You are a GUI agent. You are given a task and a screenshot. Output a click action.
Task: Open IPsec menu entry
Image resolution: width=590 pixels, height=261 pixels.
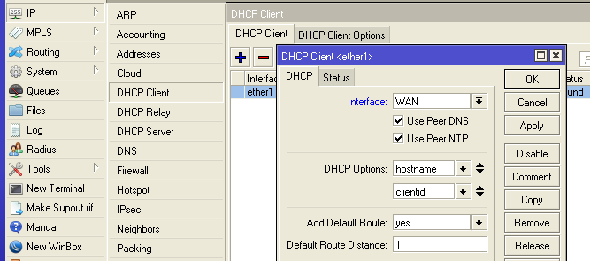tap(166, 209)
